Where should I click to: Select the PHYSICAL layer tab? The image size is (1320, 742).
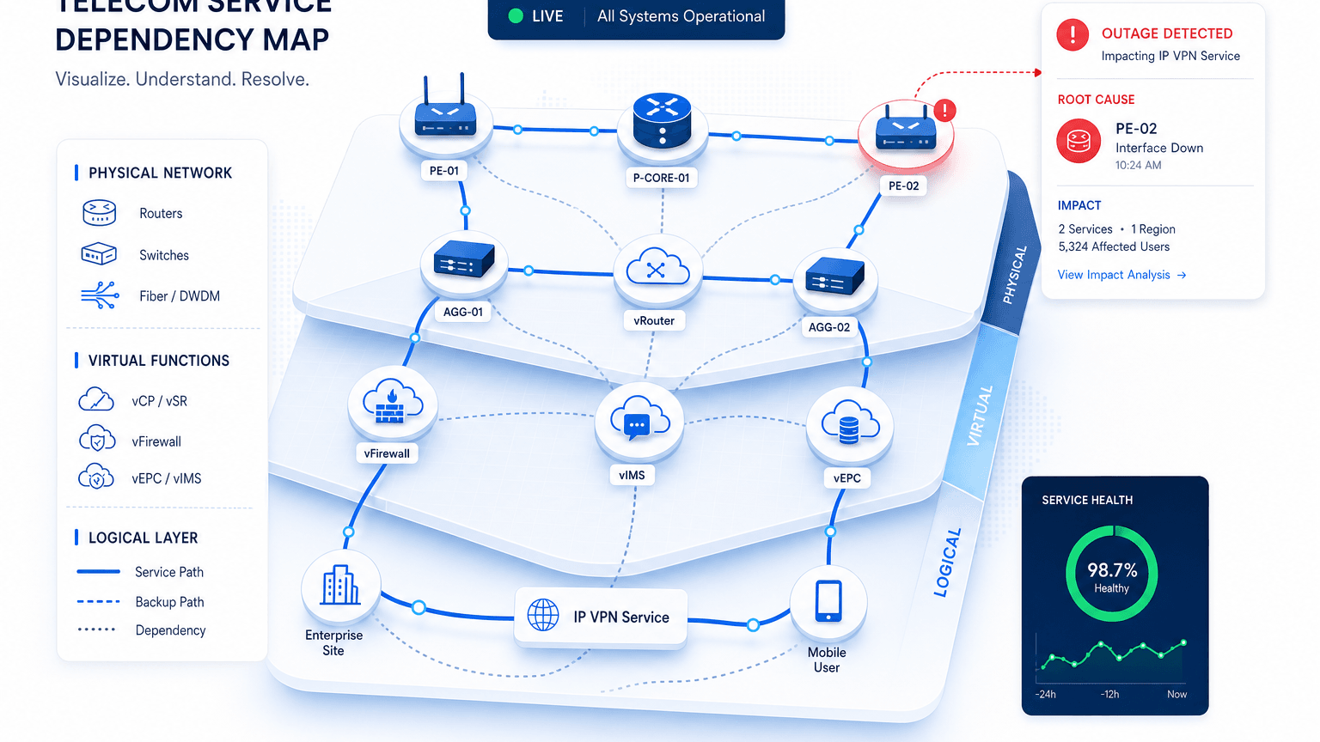point(1016,275)
